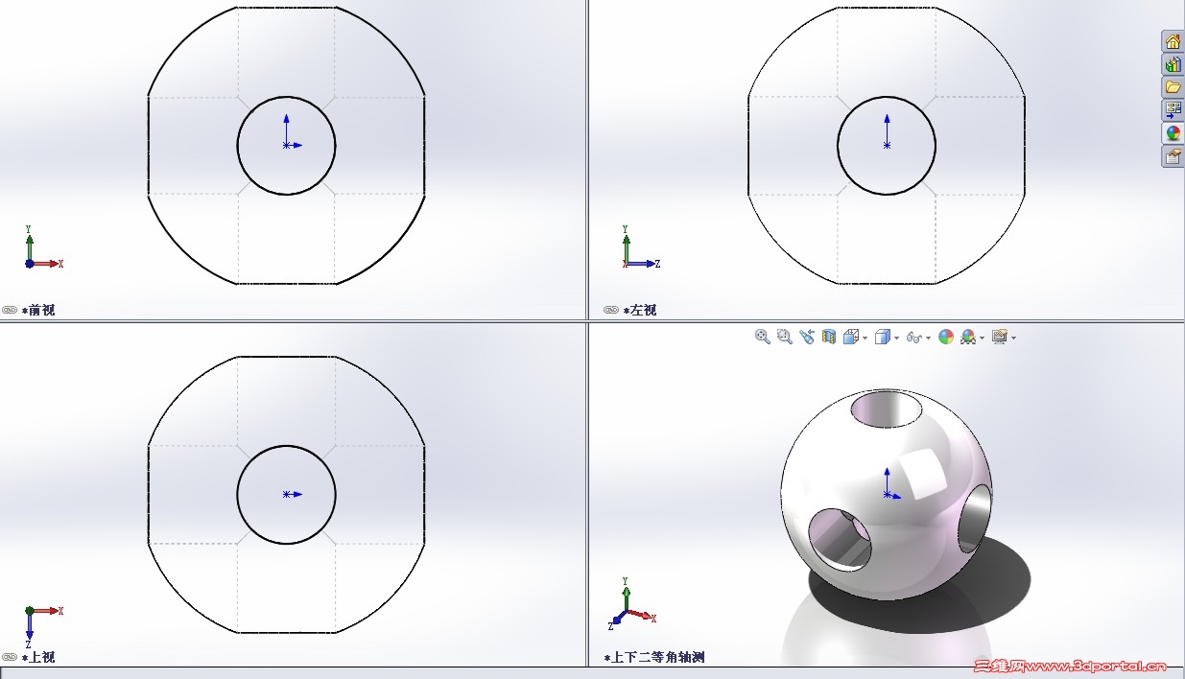The image size is (1185, 679).
Task: Open the Design Library panel icon
Action: [x=1173, y=64]
